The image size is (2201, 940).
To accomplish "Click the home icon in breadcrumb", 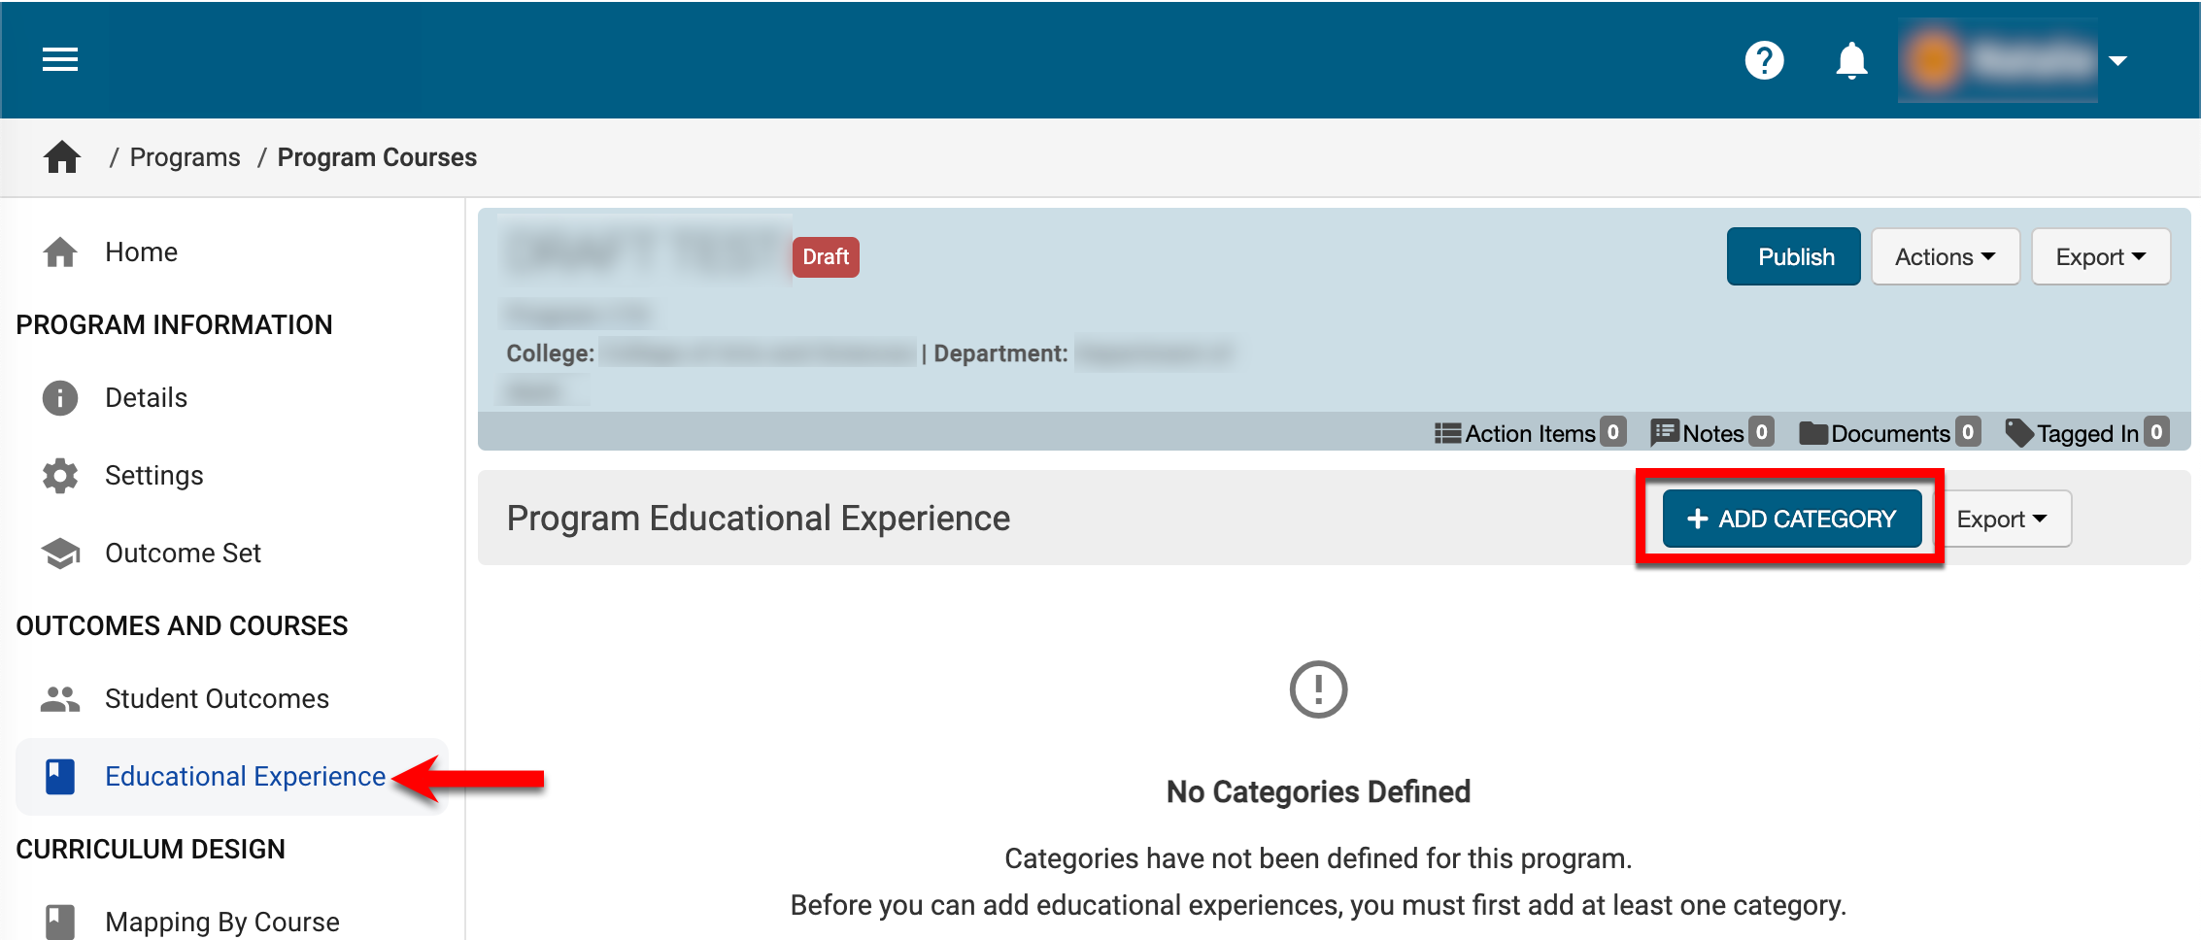I will pos(62,157).
